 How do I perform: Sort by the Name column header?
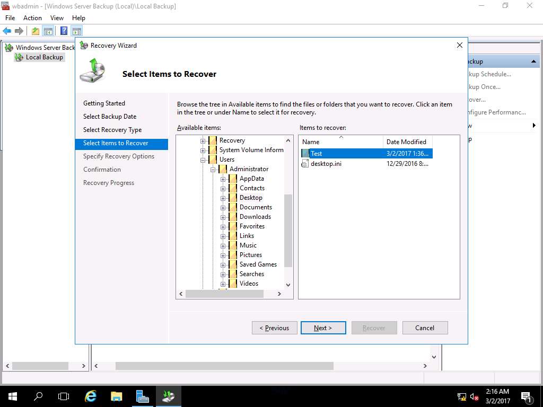341,142
